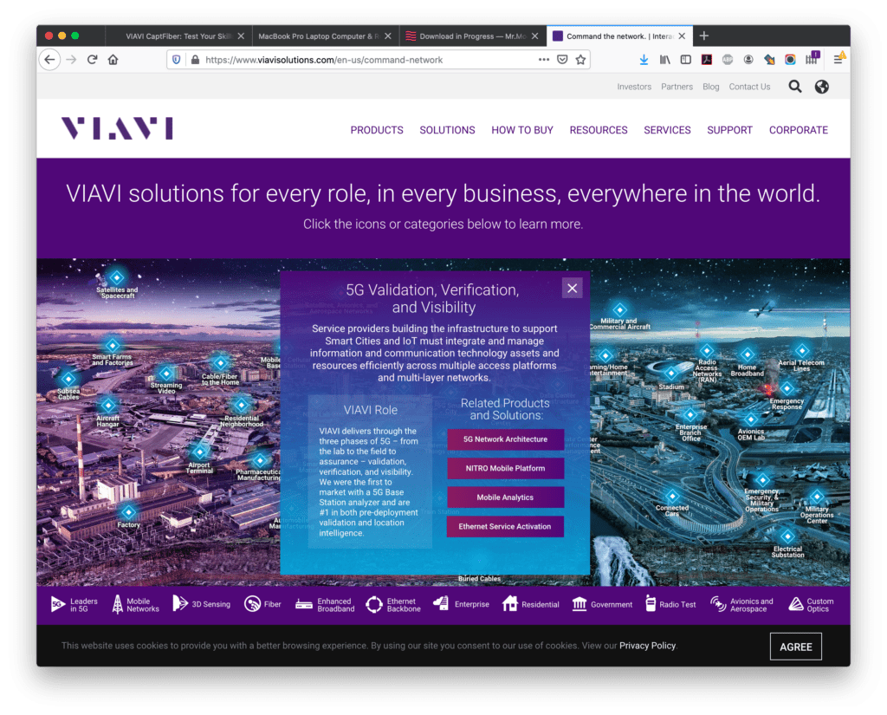The height and width of the screenshot is (715, 887).
Task: Select the Connected Cars map marker
Action: point(672,496)
